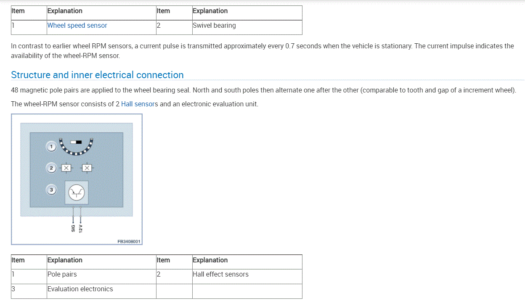Open the Wheel speed sensor link
This screenshot has height=306, width=525.
pyautogui.click(x=77, y=25)
